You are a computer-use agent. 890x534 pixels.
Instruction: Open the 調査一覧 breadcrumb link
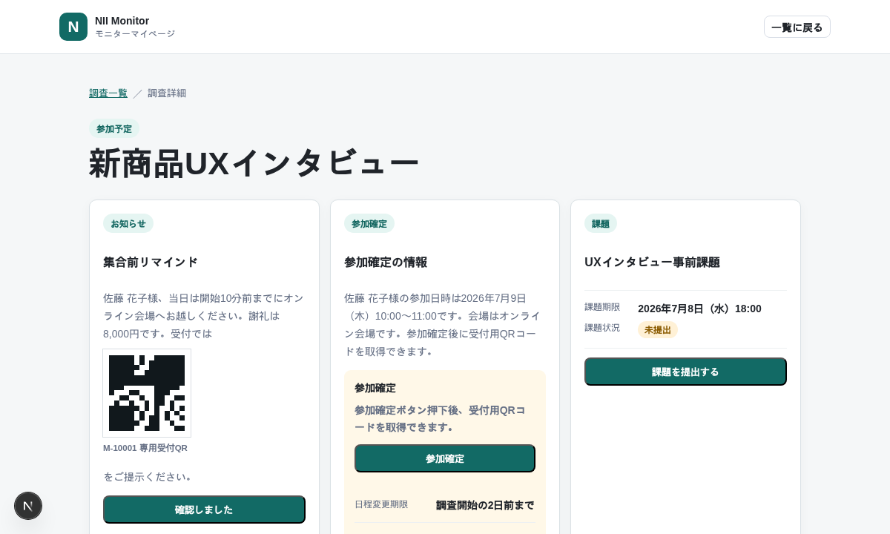pyautogui.click(x=108, y=93)
